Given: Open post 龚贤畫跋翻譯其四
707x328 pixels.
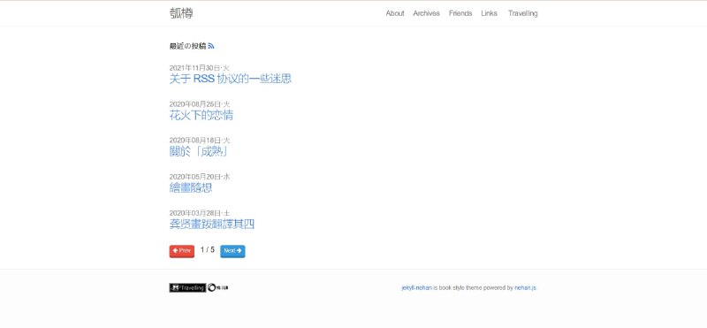Looking at the screenshot, I should pyautogui.click(x=212, y=224).
